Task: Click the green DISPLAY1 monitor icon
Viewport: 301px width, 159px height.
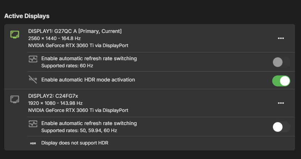Action: point(15,34)
